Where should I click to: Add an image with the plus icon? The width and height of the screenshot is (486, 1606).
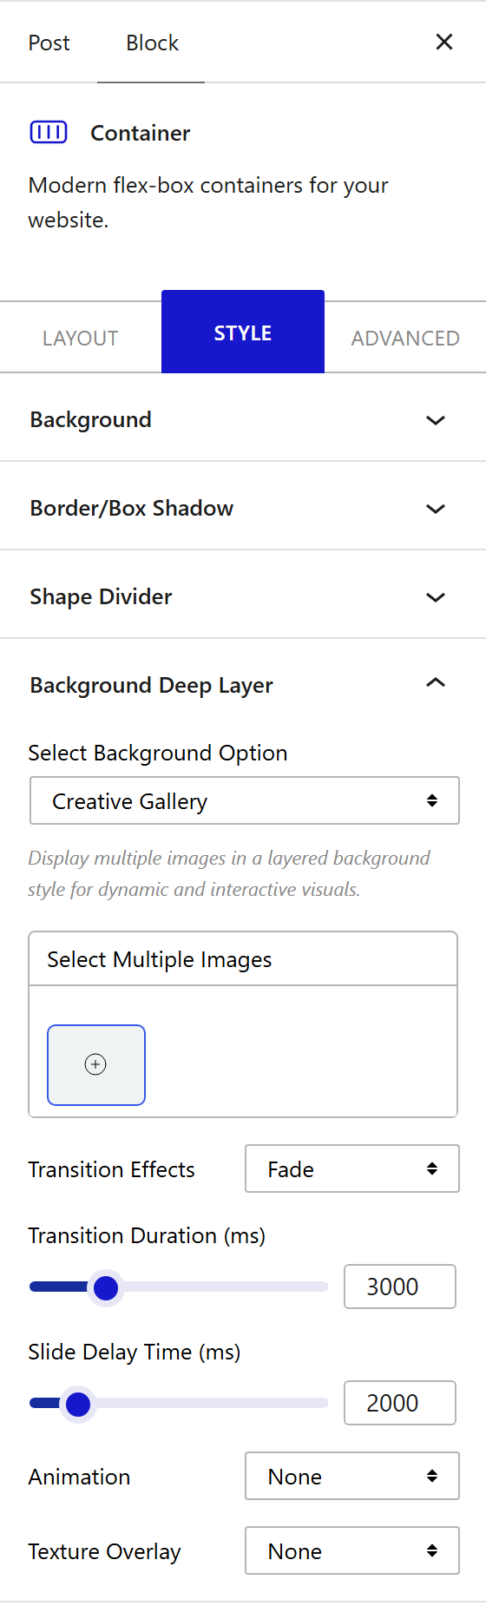point(96,1064)
